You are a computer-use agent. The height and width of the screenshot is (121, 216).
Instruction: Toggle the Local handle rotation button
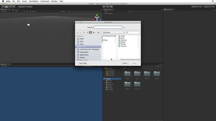(29, 7)
